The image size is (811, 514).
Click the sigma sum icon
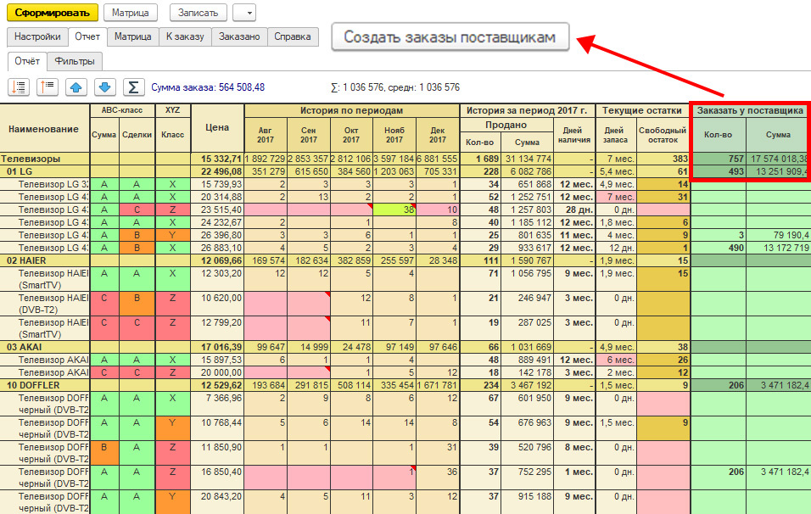(132, 87)
